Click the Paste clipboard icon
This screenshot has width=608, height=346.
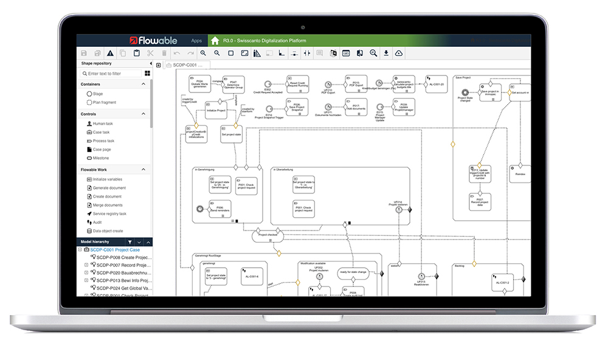pyautogui.click(x=136, y=53)
